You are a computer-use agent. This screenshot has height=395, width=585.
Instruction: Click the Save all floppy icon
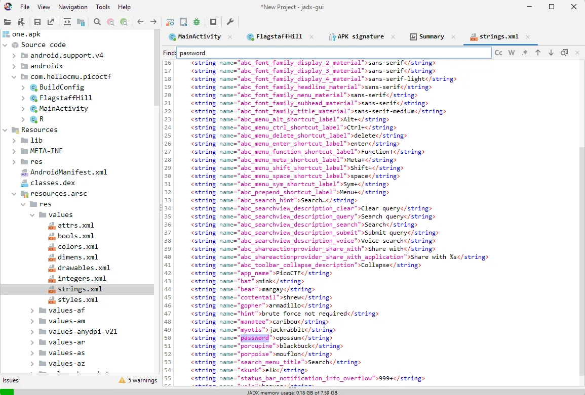37,22
